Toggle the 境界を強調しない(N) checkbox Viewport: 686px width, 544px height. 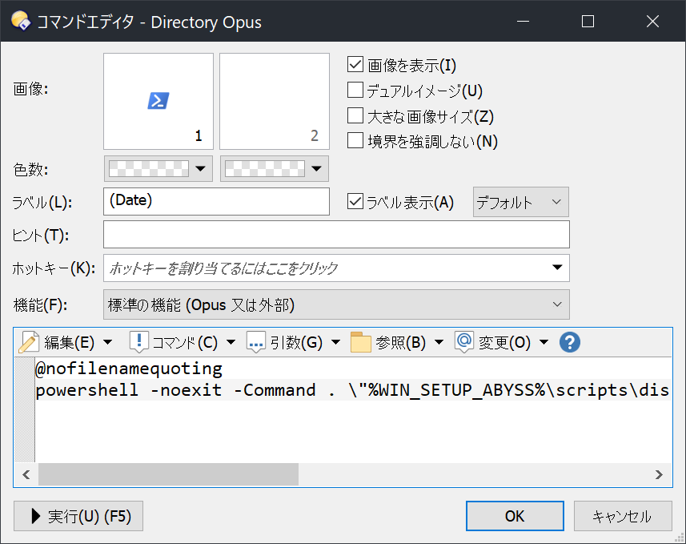(x=355, y=140)
